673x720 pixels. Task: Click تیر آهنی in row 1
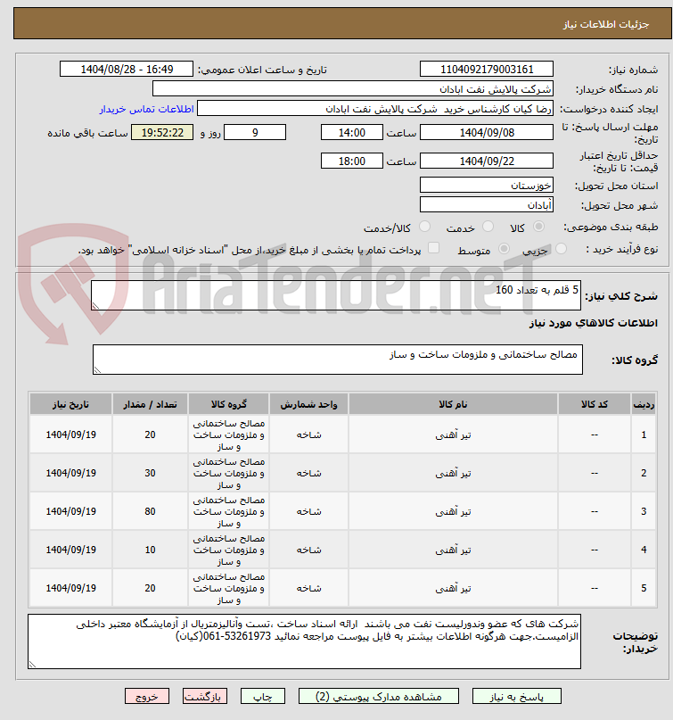pyautogui.click(x=453, y=434)
